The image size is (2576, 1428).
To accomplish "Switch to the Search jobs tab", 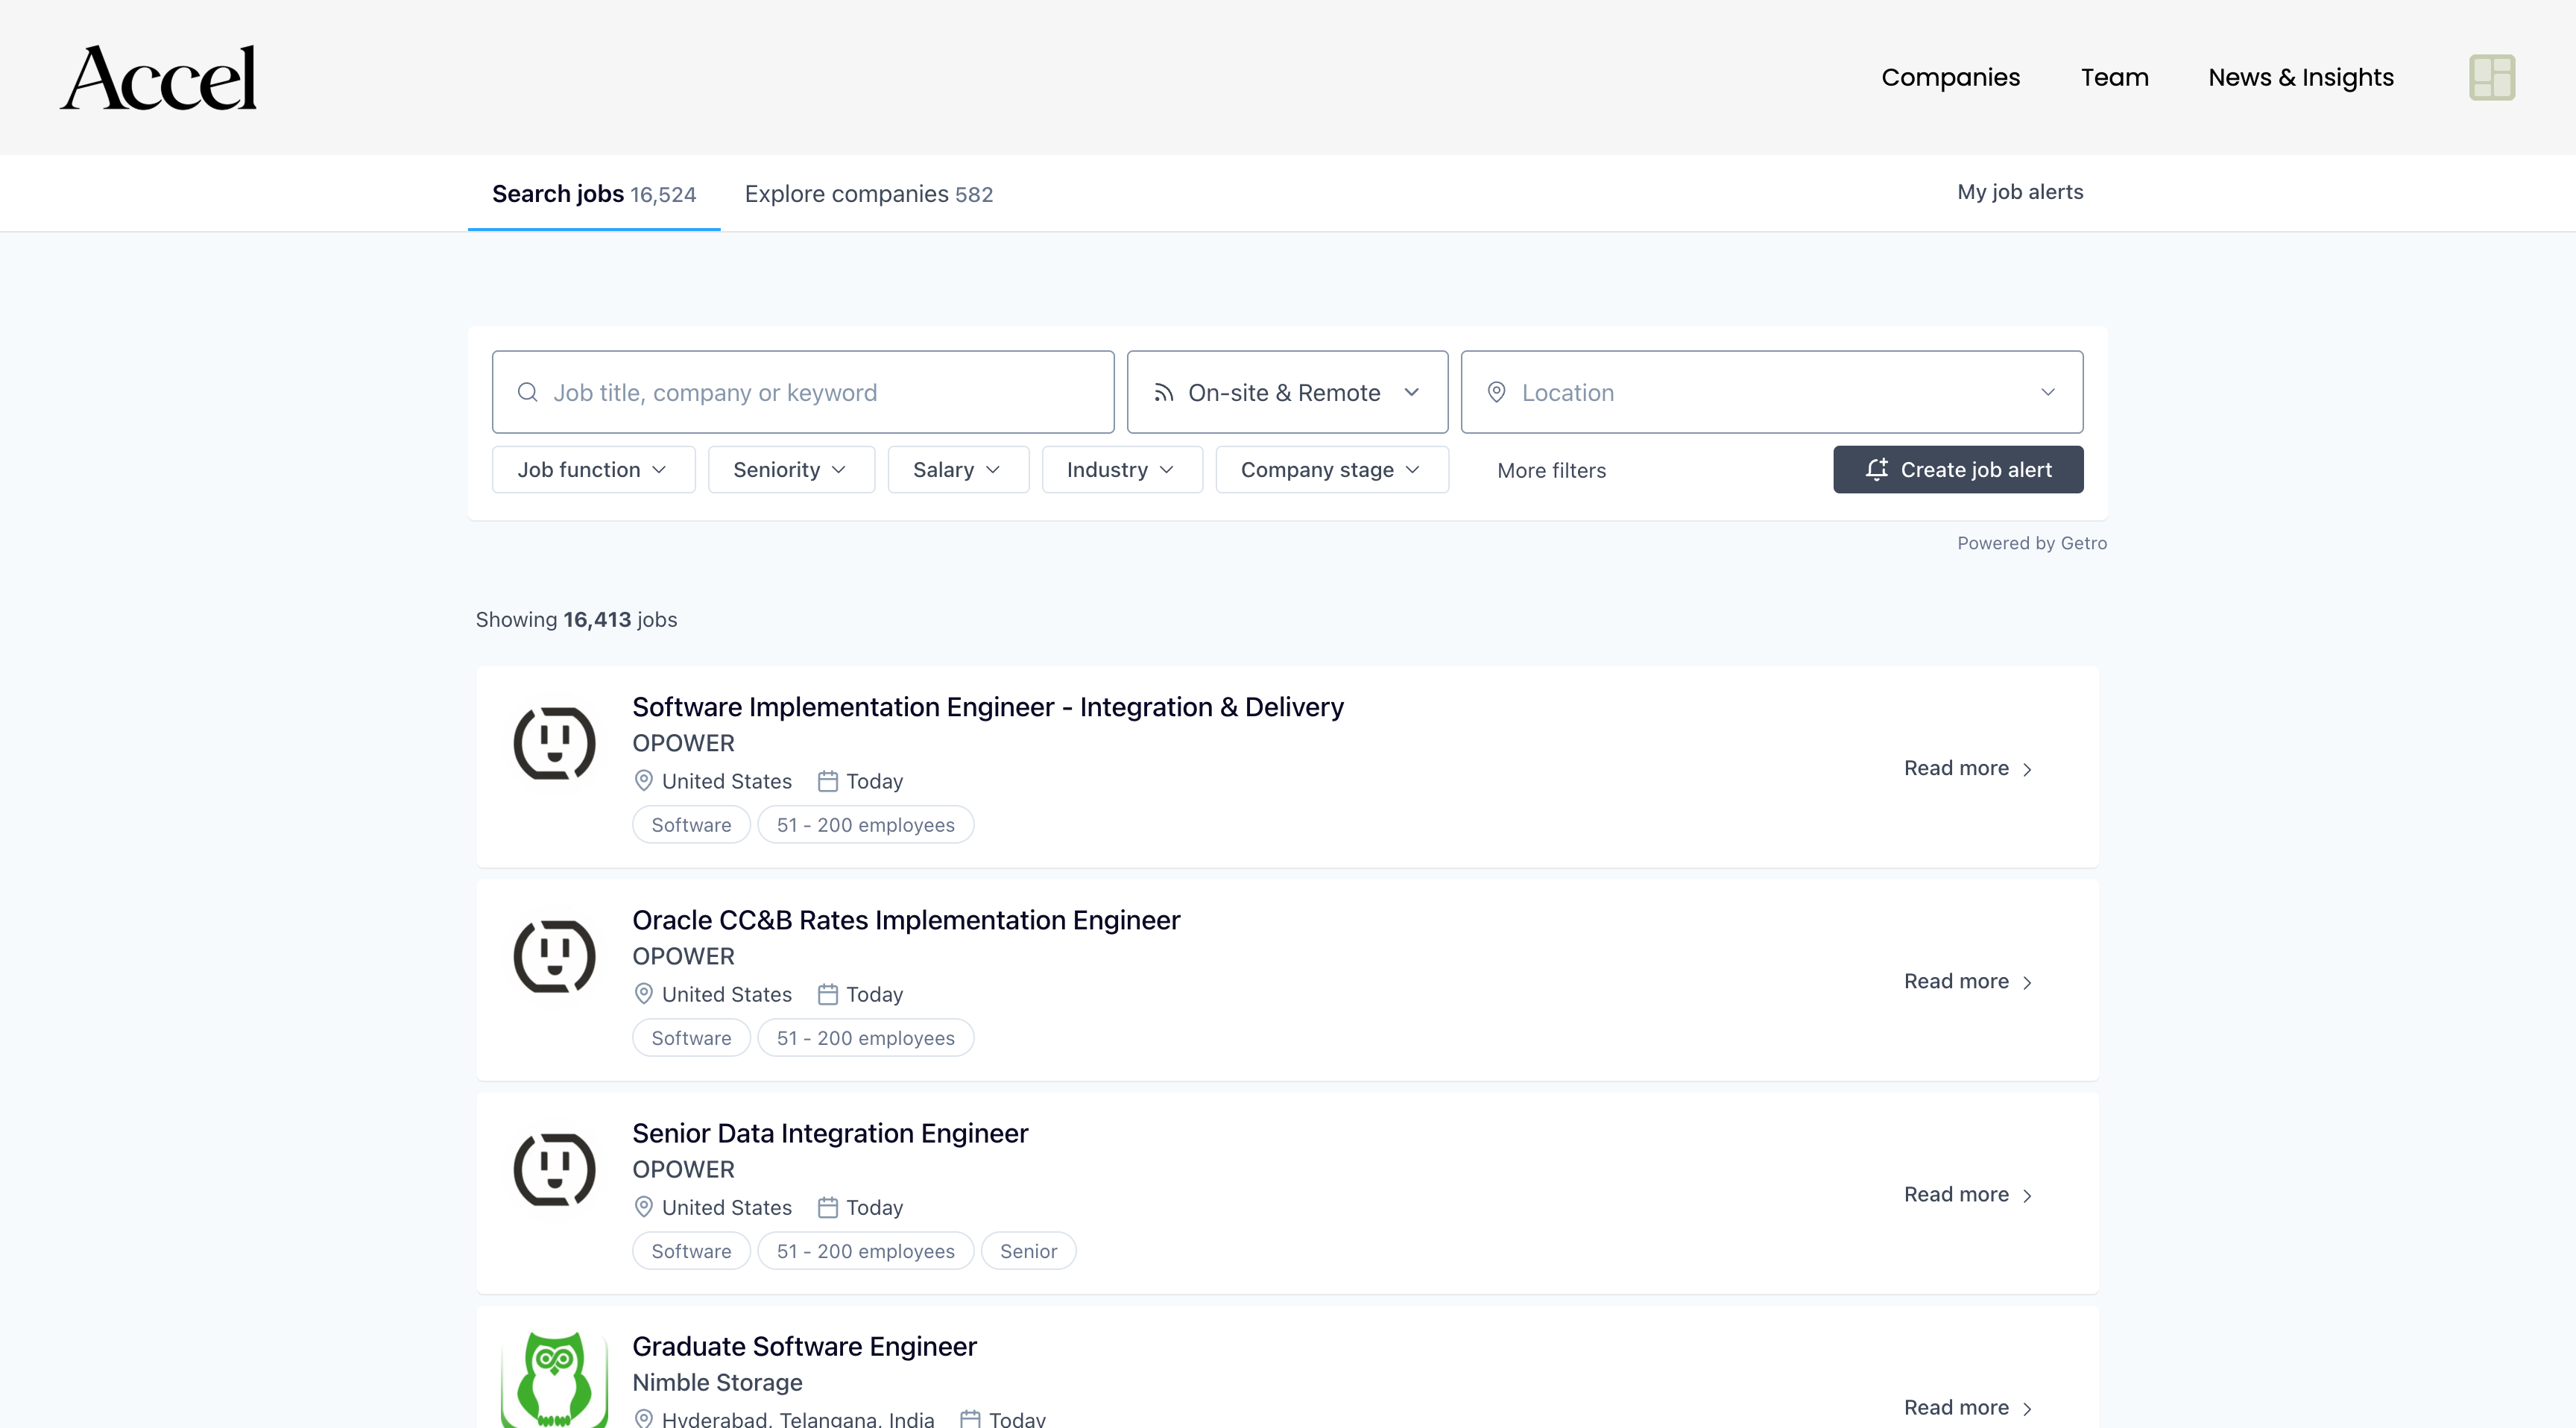I will [594, 194].
